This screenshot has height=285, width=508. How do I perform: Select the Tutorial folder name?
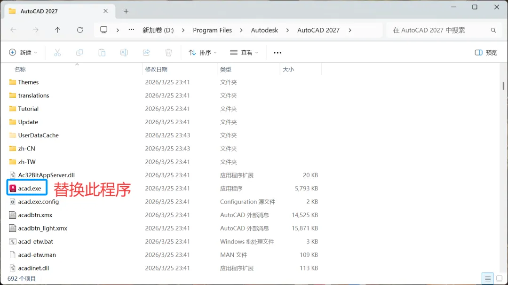coord(28,109)
